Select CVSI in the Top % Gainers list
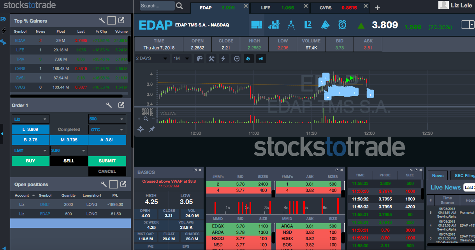 [20, 78]
